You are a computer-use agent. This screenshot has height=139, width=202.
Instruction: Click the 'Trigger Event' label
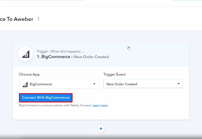coord(114,75)
